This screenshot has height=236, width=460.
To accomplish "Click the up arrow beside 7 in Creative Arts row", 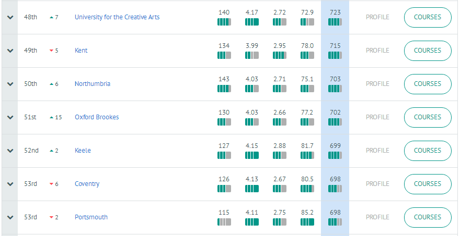I will click(x=52, y=17).
